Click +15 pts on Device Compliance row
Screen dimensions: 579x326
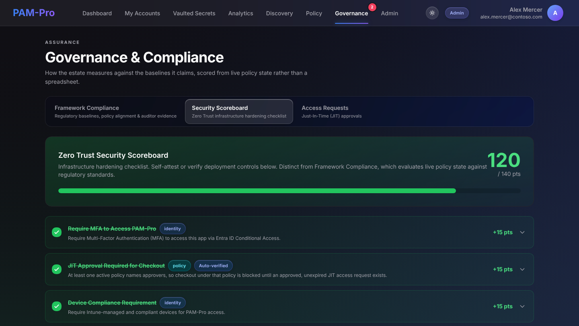503,306
